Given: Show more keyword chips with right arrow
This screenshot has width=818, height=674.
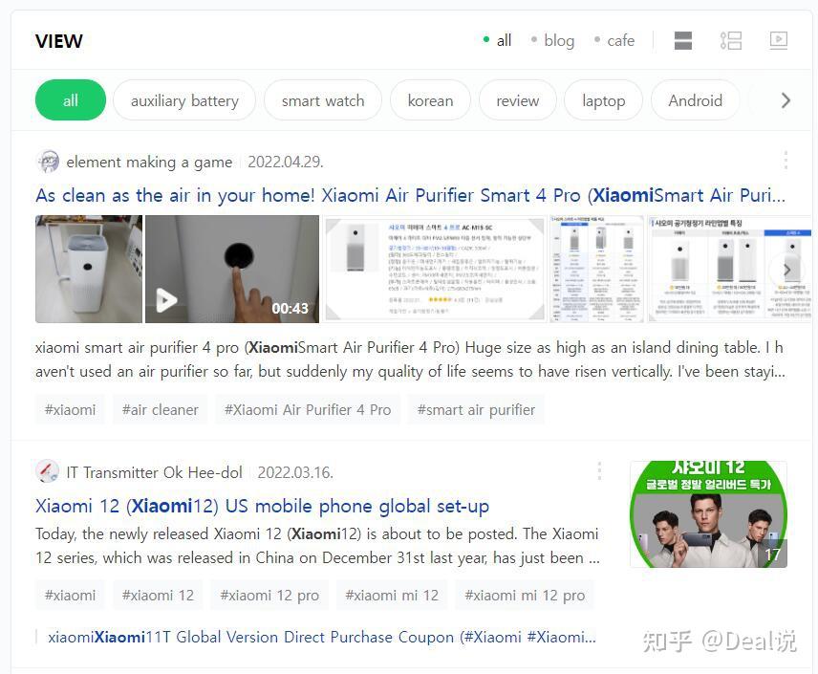Looking at the screenshot, I should coord(786,100).
